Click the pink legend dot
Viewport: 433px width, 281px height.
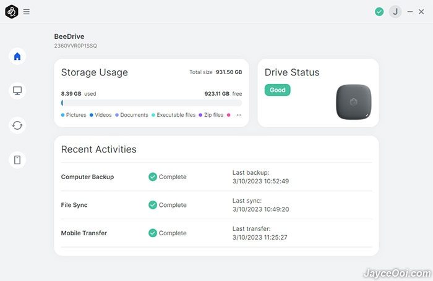point(229,115)
